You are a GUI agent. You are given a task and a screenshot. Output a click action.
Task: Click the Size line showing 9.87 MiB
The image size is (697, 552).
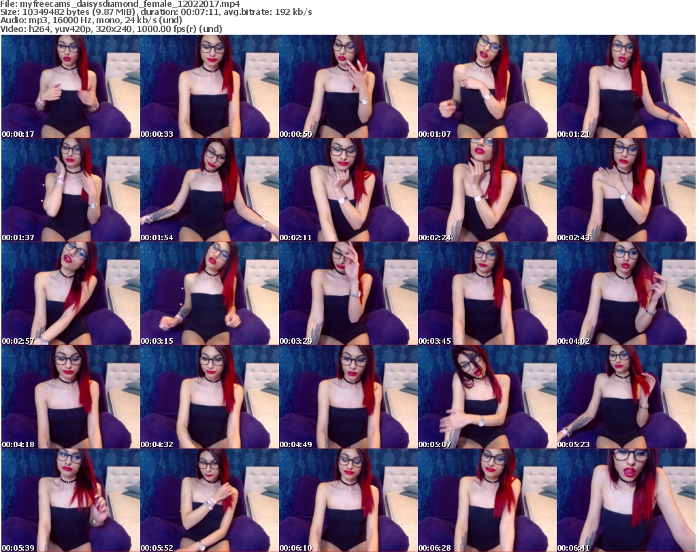156,12
